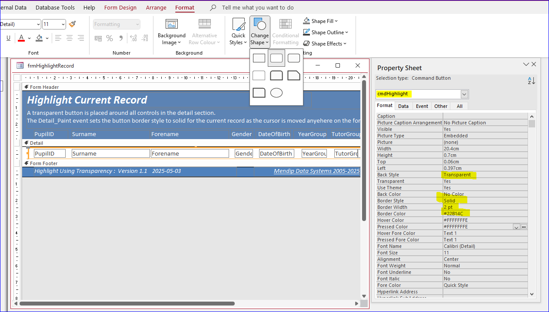Expand the Shape Fill menu

321,21
